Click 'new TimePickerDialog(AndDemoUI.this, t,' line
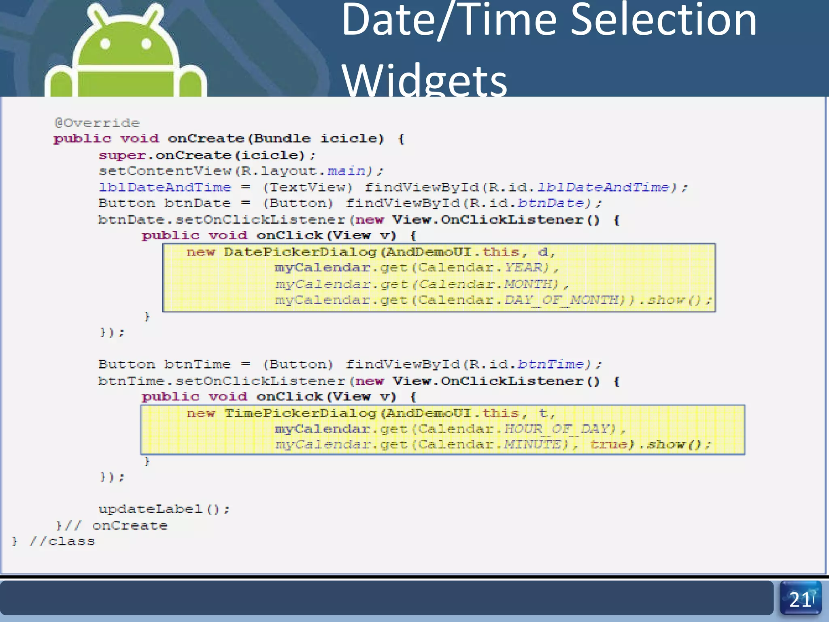Image resolution: width=829 pixels, height=622 pixels. [371, 413]
